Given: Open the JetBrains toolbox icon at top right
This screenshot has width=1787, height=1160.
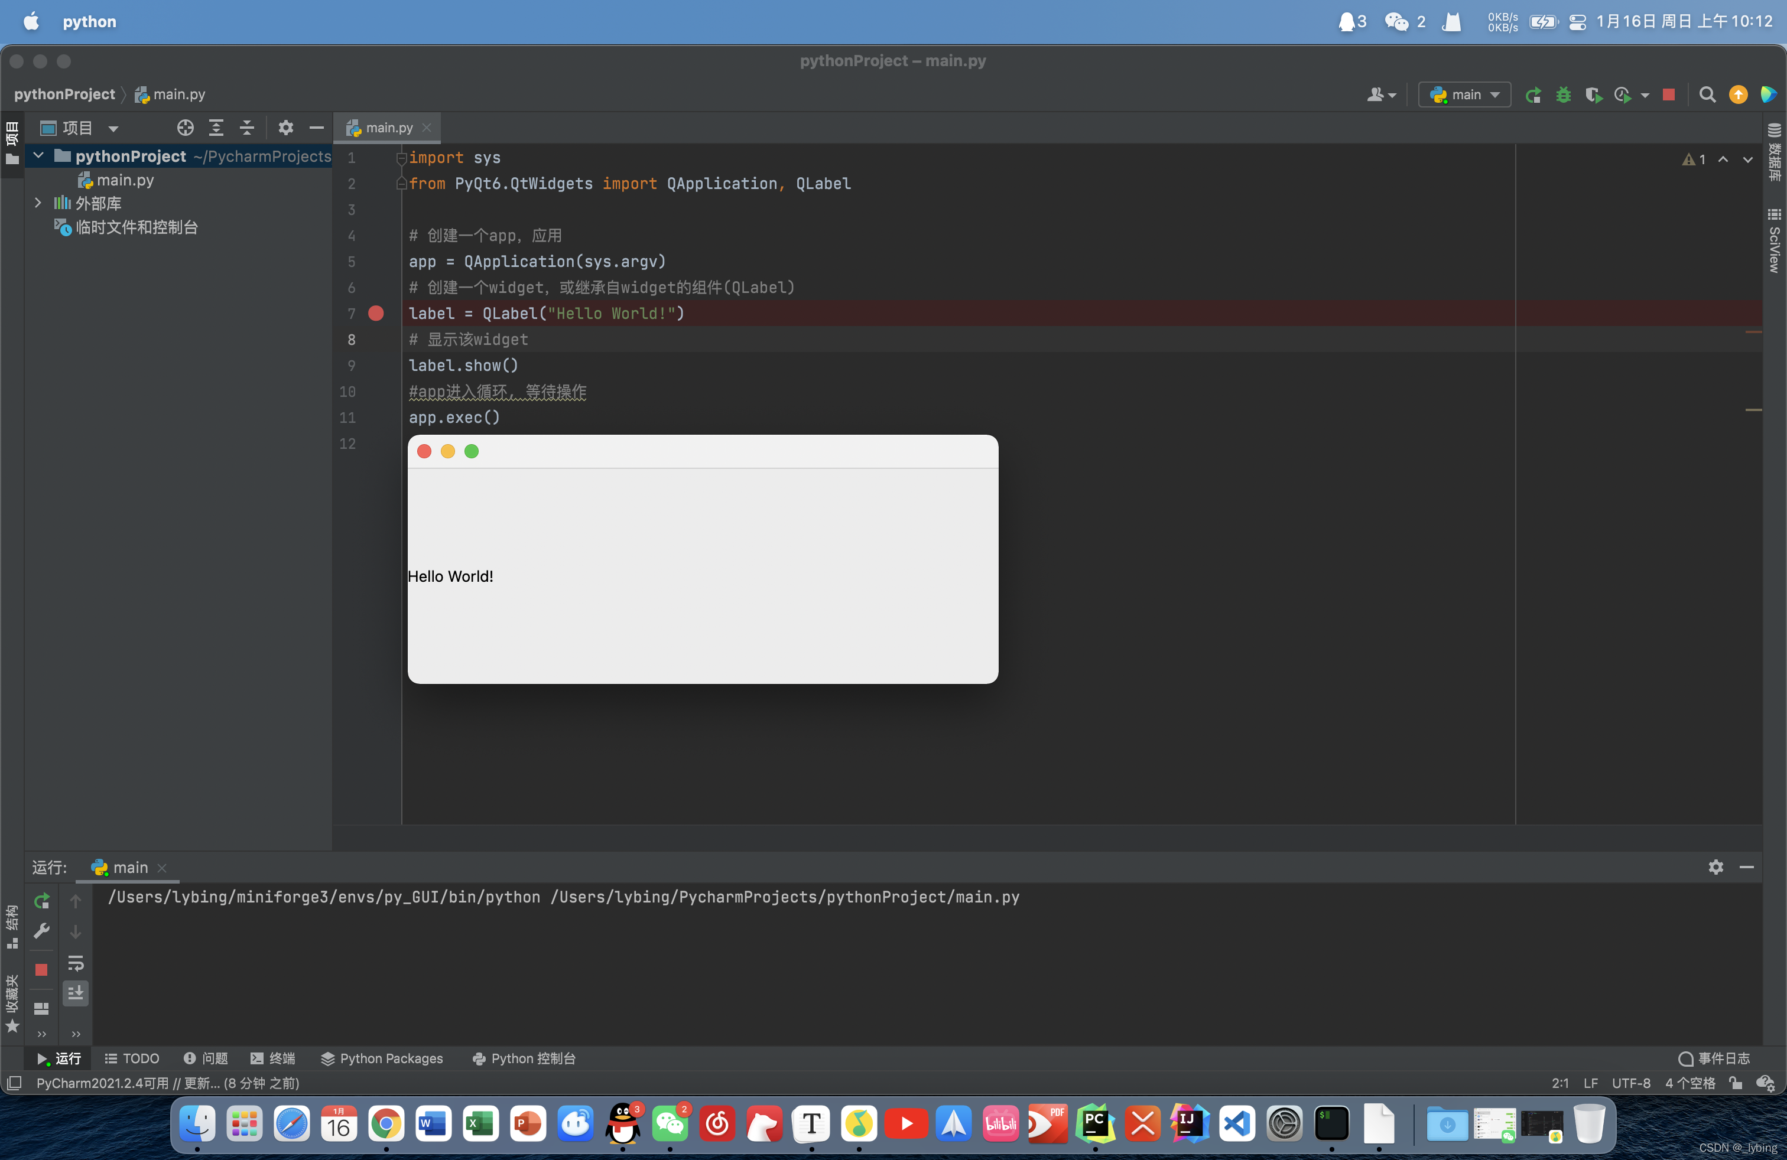Looking at the screenshot, I should (x=1768, y=95).
